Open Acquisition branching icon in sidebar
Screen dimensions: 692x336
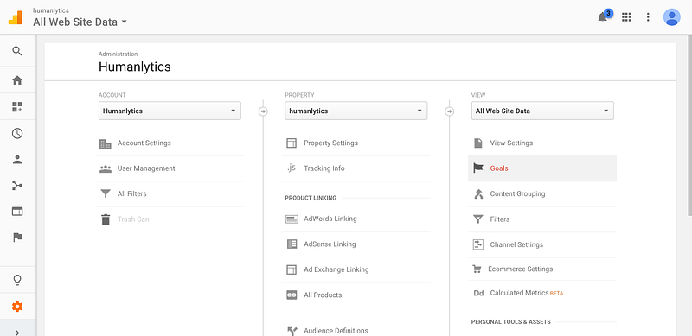point(17,185)
